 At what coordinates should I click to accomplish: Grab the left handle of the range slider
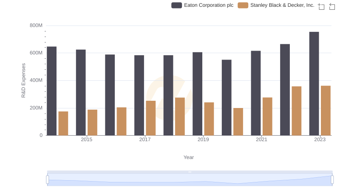point(47,180)
